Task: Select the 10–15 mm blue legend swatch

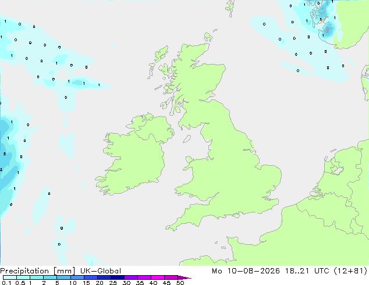Action: click(x=77, y=277)
